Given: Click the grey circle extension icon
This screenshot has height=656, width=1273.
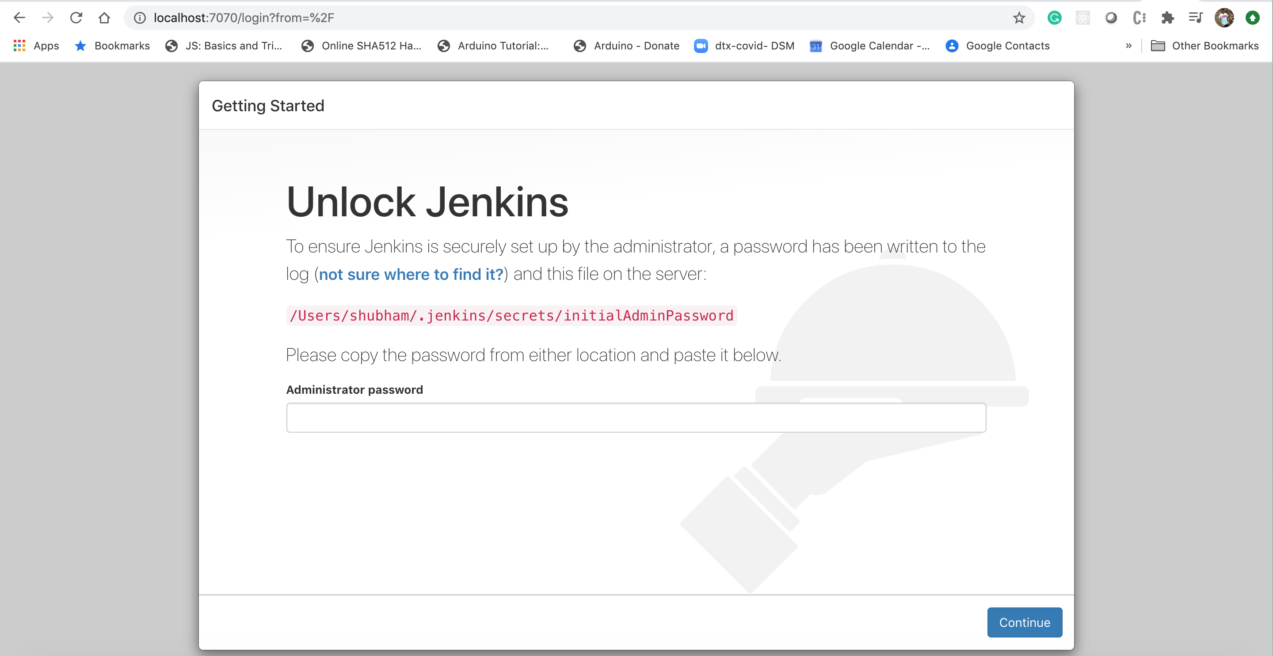Looking at the screenshot, I should pos(1111,18).
